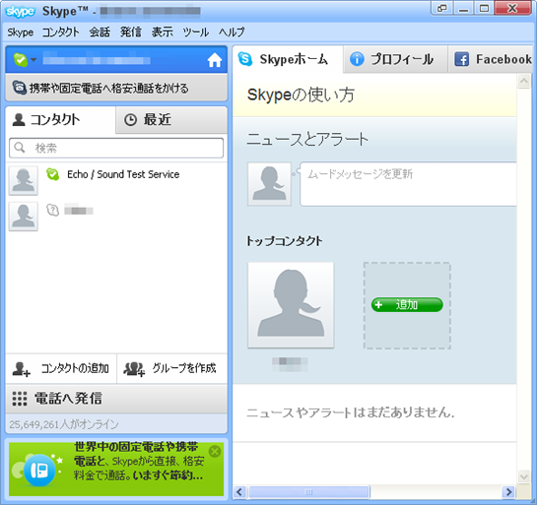
Task: Click the Echo contact green status icon
Action: [53, 174]
